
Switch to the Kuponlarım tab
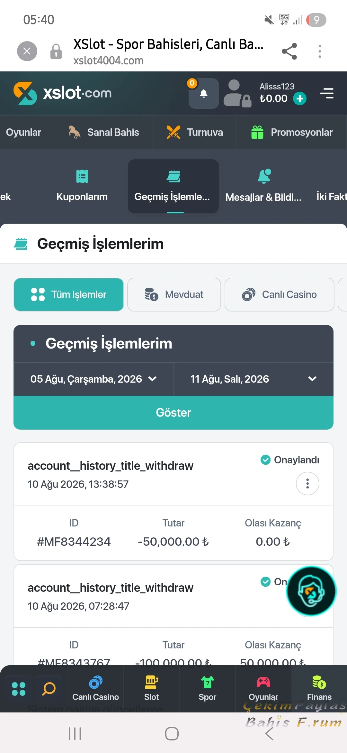click(x=82, y=186)
